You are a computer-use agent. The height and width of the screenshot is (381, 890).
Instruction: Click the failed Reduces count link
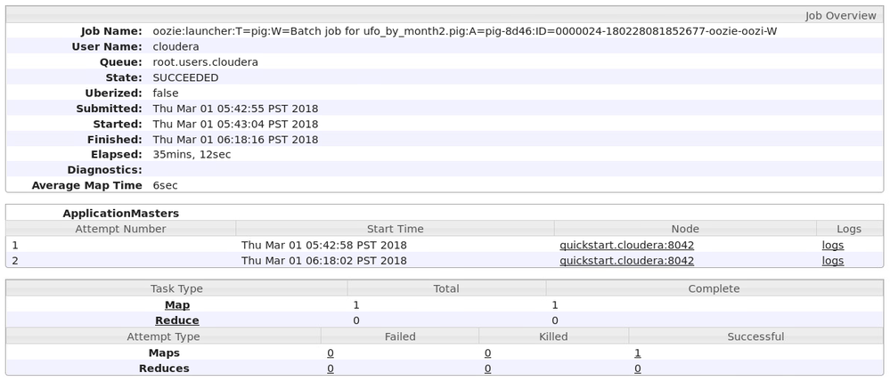tap(331, 369)
